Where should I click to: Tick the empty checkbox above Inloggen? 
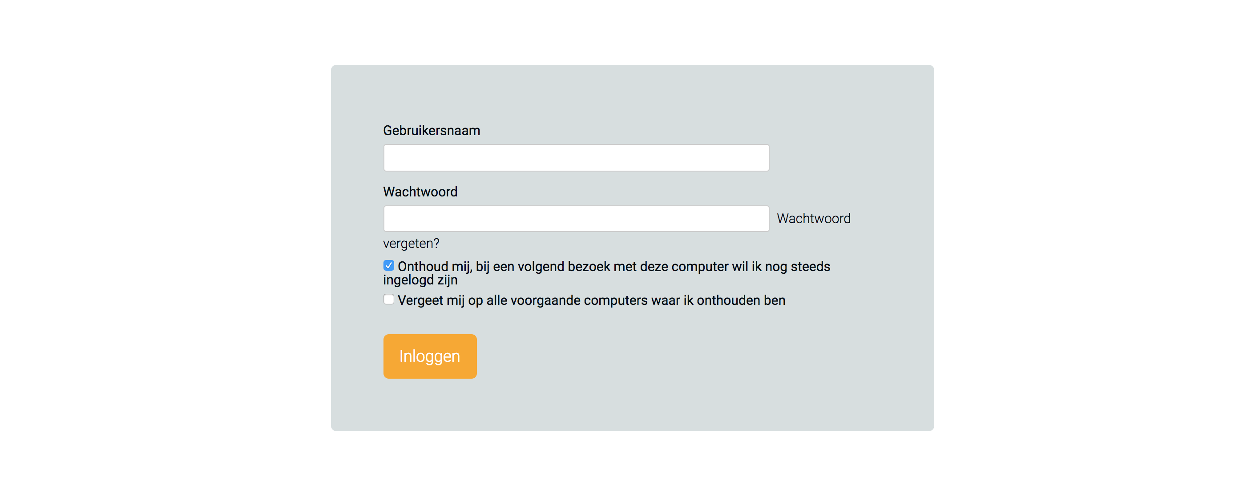pyautogui.click(x=388, y=299)
